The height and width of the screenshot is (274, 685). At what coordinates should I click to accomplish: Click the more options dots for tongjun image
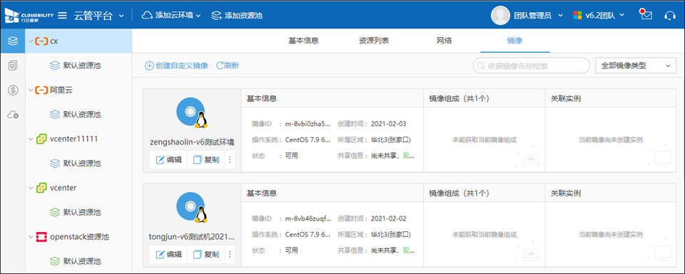pos(230,254)
